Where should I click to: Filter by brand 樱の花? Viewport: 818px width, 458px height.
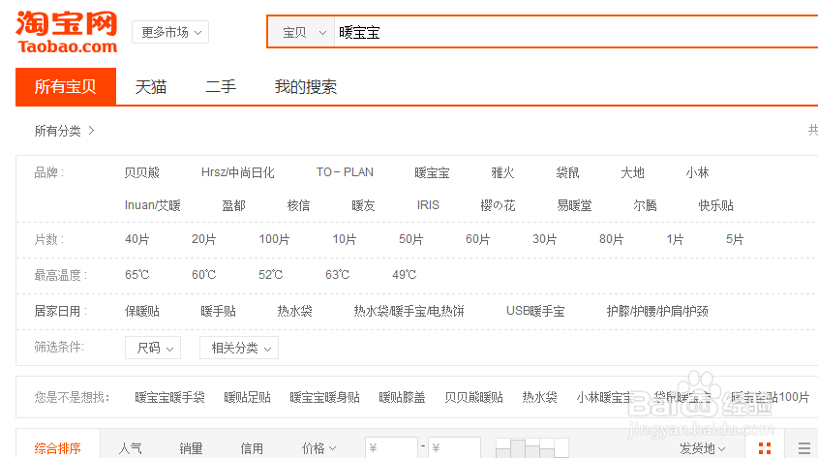pos(498,205)
